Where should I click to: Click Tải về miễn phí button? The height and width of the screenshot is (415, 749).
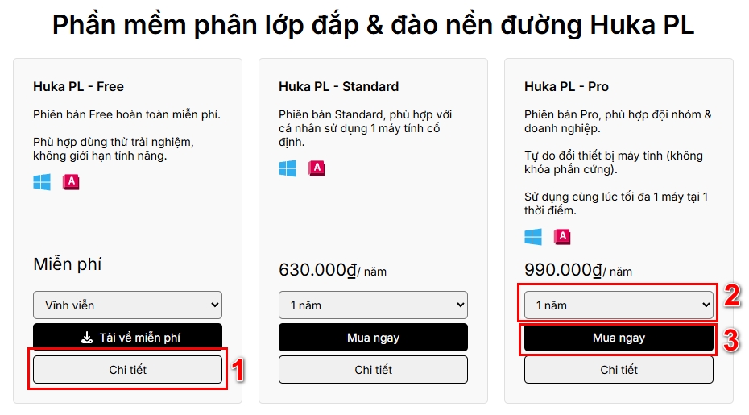127,338
